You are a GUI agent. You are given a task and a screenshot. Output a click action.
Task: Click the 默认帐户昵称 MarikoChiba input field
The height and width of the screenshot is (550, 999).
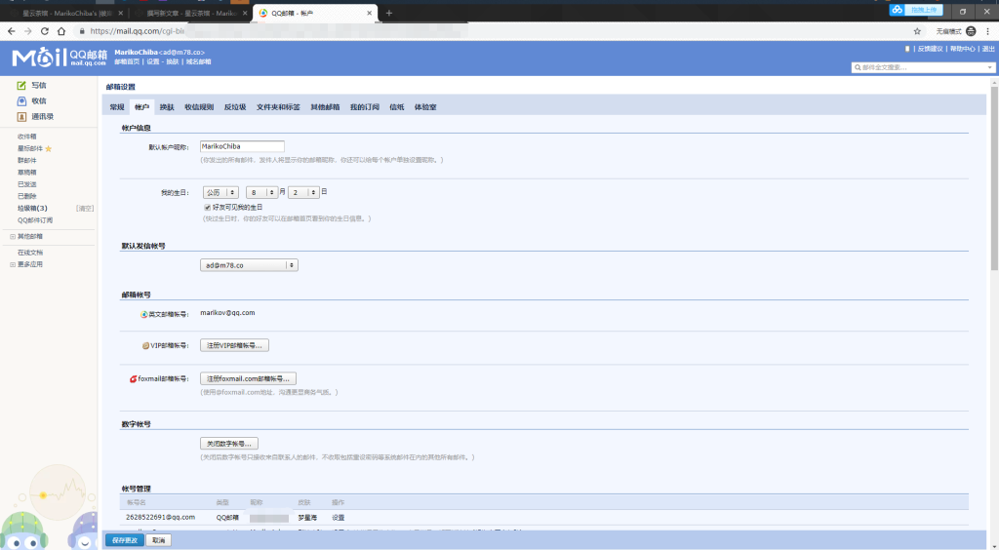[242, 146]
